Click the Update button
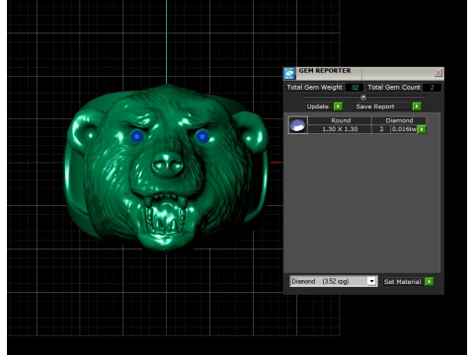 pyautogui.click(x=318, y=106)
